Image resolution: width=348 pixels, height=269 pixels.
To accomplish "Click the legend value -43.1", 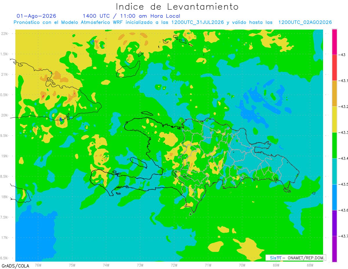I will [x=343, y=81].
